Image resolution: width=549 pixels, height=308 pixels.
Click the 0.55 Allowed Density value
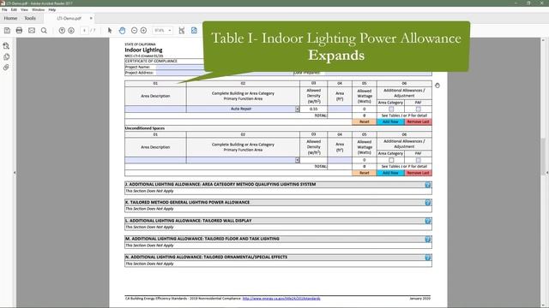[x=313, y=109]
